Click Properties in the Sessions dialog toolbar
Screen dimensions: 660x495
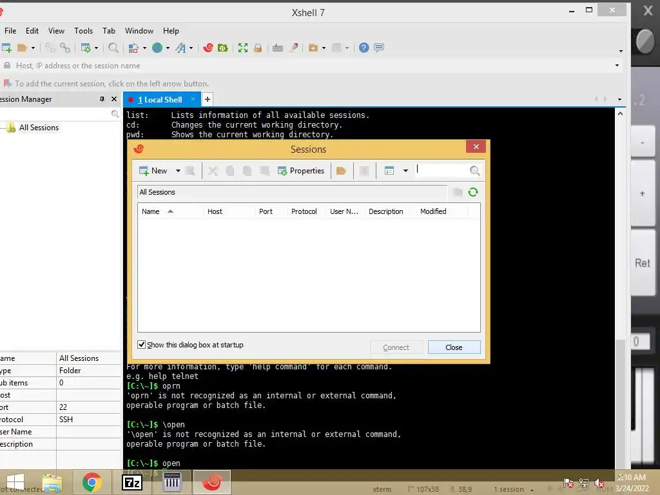coord(301,170)
